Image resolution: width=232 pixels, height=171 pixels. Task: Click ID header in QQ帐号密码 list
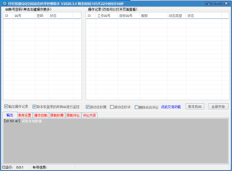(8, 16)
